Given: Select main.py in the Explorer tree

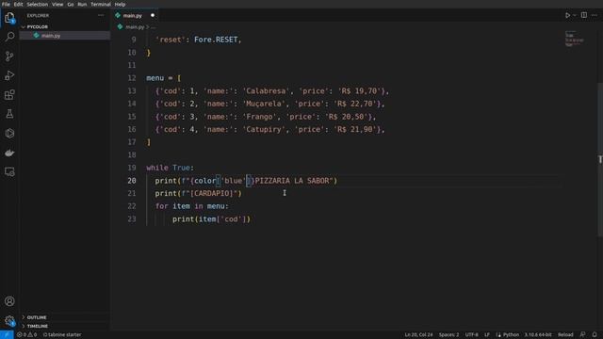Looking at the screenshot, I should (x=65, y=36).
